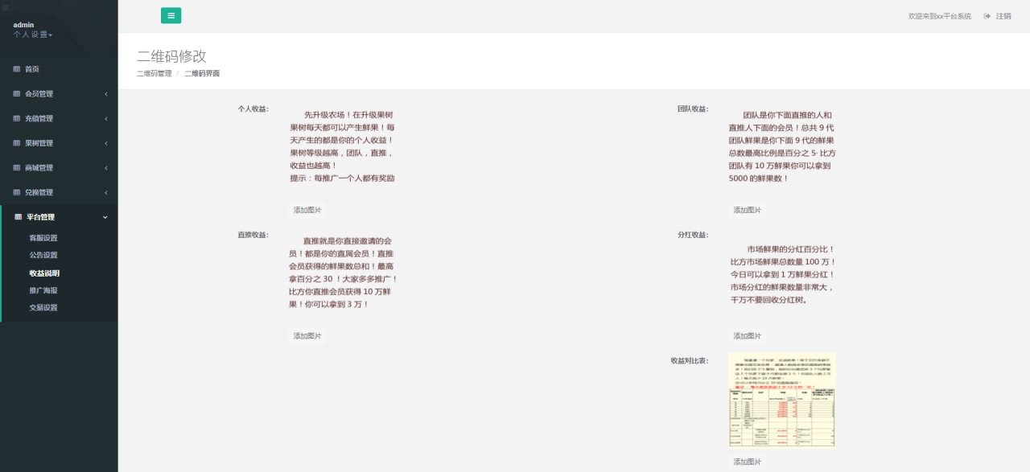This screenshot has width=1030, height=472.
Task: Click the 分红收益: label
Action: pyautogui.click(x=693, y=235)
